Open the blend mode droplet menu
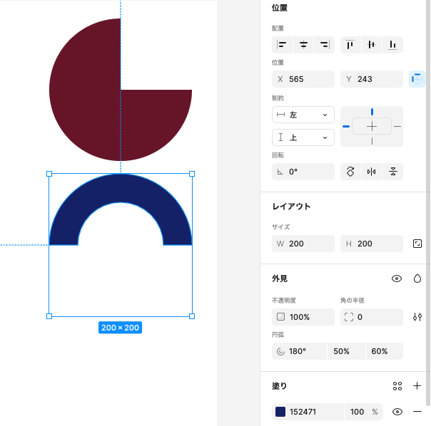 click(417, 279)
